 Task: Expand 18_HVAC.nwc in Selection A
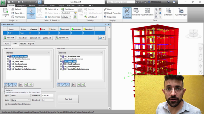8,61
